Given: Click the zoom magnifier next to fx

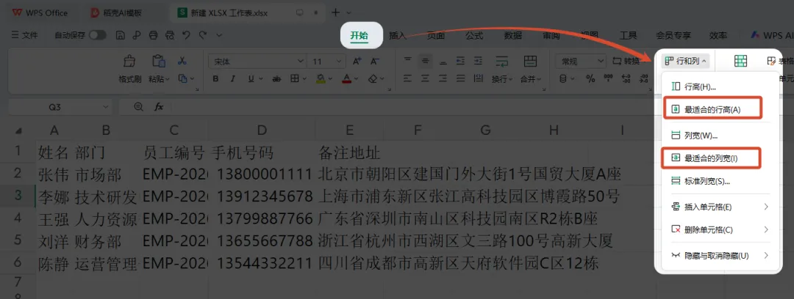Looking at the screenshot, I should point(139,106).
